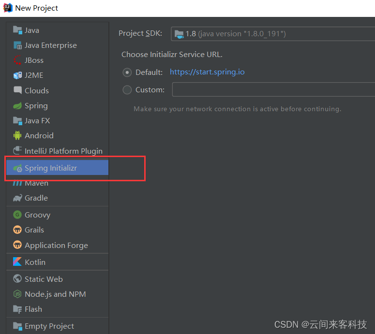Viewport: 375px width, 334px height.
Task: Click the Grails orange icon
Action: pos(17,230)
